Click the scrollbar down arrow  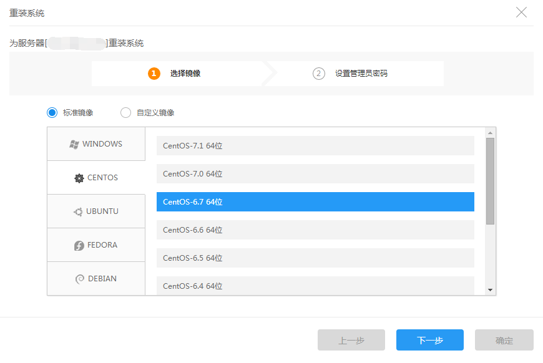coord(490,290)
